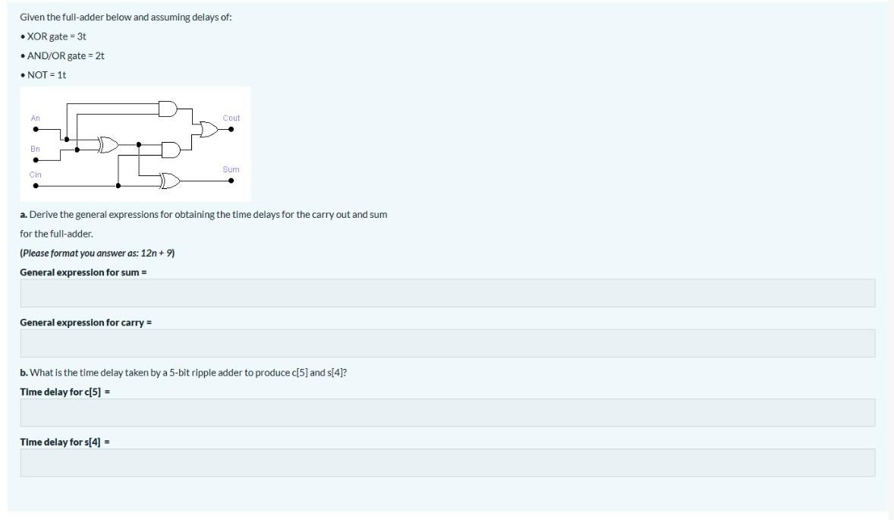The width and height of the screenshot is (894, 520).
Task: Click the XOR gate producing Sum
Action: pos(168,181)
